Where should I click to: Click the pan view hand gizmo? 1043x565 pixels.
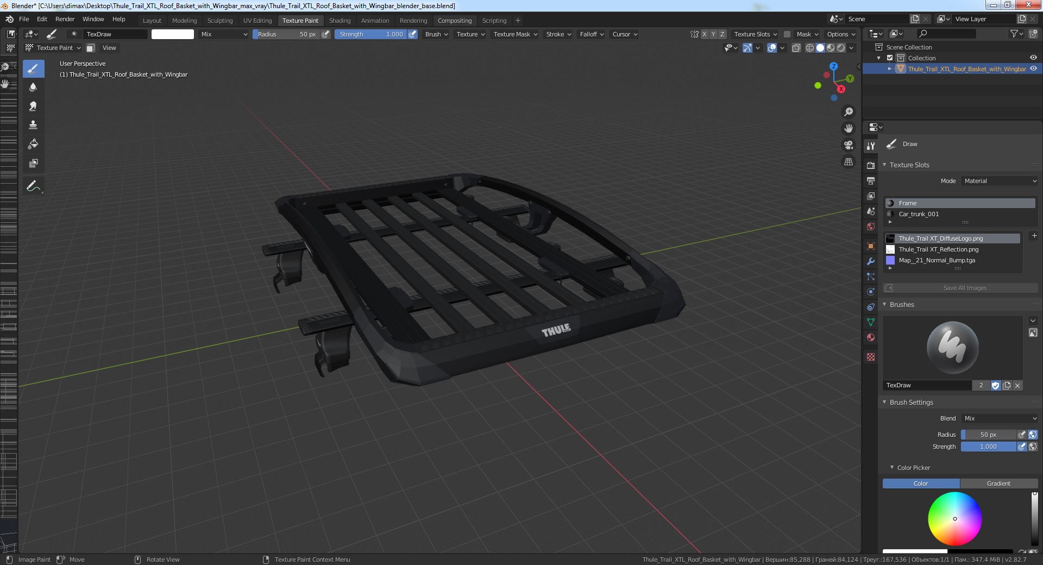point(848,128)
